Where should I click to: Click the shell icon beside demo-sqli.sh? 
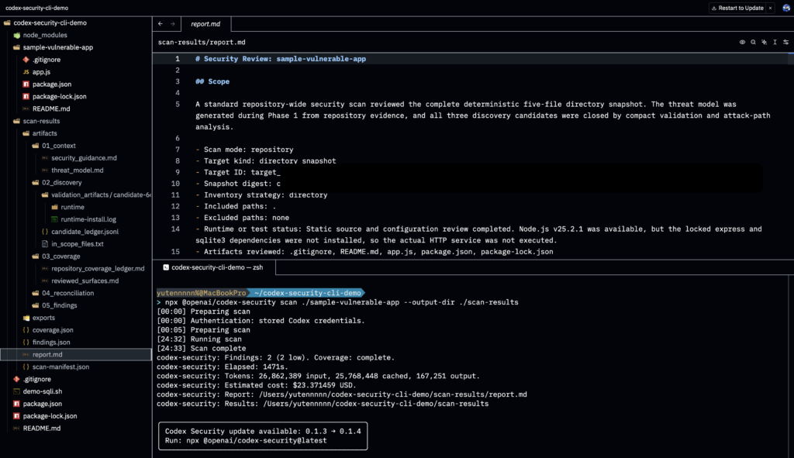coord(16,391)
